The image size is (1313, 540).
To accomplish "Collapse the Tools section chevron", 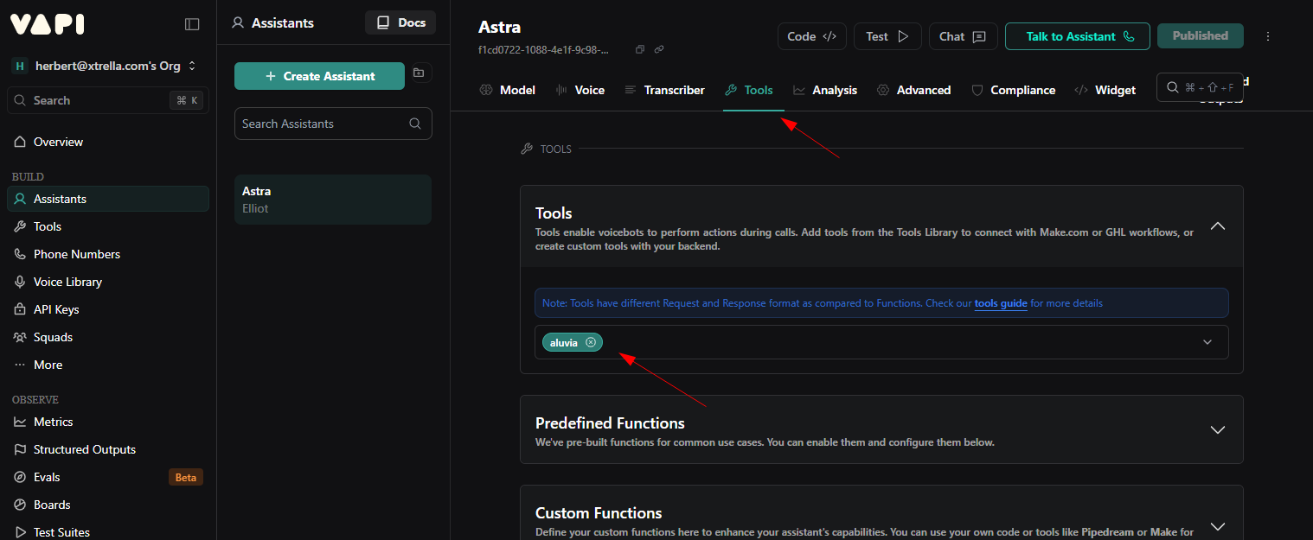I will [1217, 226].
